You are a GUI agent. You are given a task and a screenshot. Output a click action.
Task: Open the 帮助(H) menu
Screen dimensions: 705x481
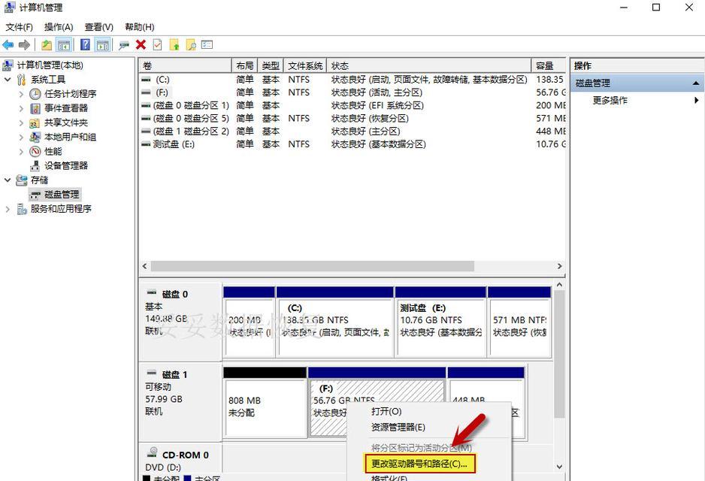139,27
